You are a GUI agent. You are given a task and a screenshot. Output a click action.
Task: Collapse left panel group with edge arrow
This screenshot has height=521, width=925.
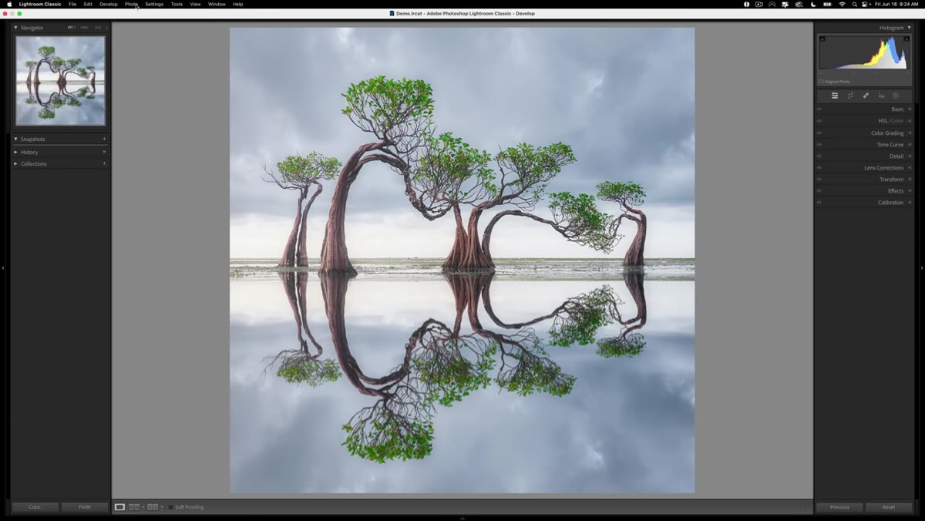tap(2, 268)
